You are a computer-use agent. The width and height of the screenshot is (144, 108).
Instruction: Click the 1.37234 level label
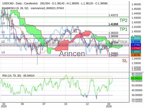click(113, 42)
